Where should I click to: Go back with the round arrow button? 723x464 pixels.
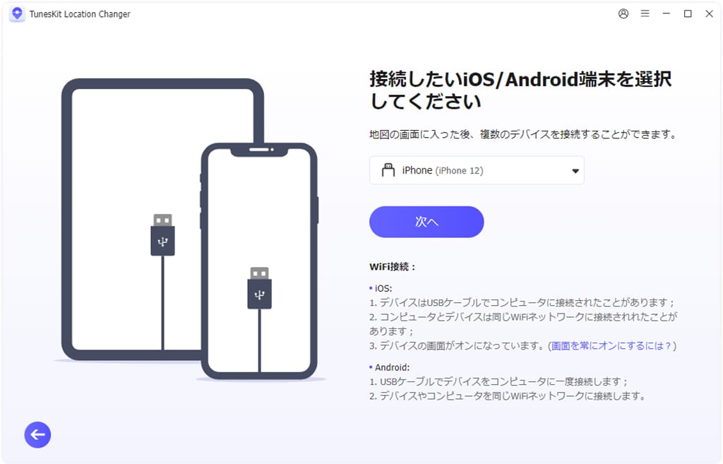38,434
